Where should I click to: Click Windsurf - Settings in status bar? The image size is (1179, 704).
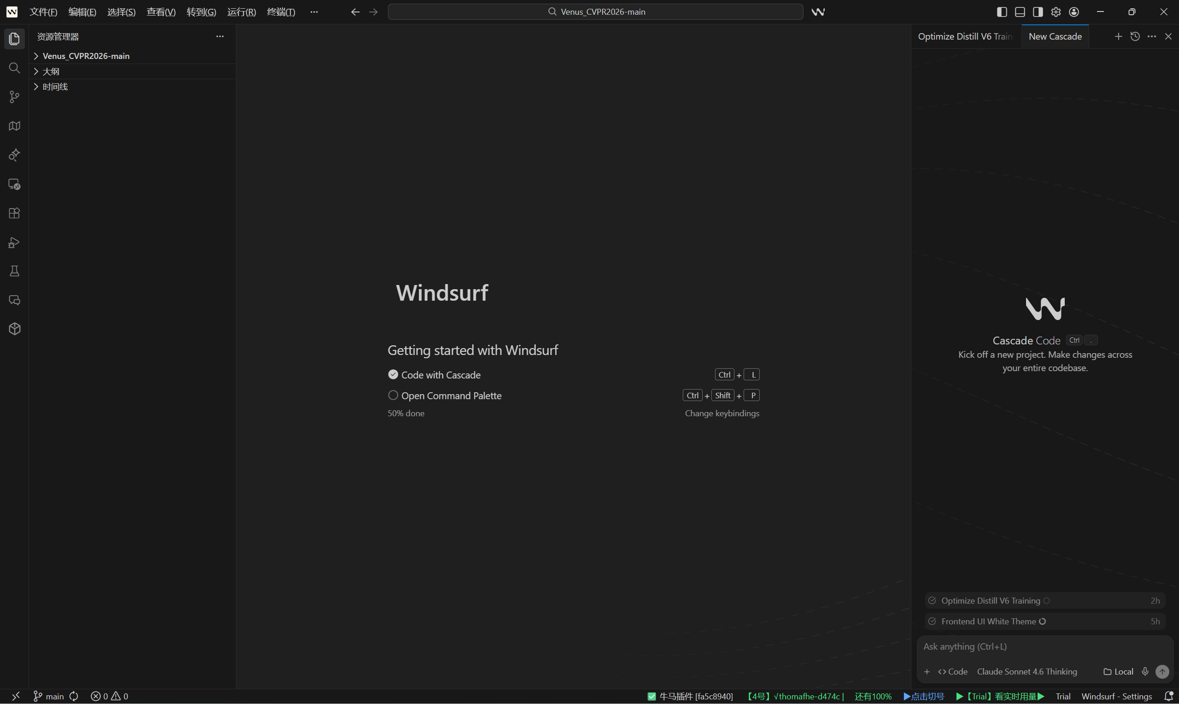tap(1116, 697)
